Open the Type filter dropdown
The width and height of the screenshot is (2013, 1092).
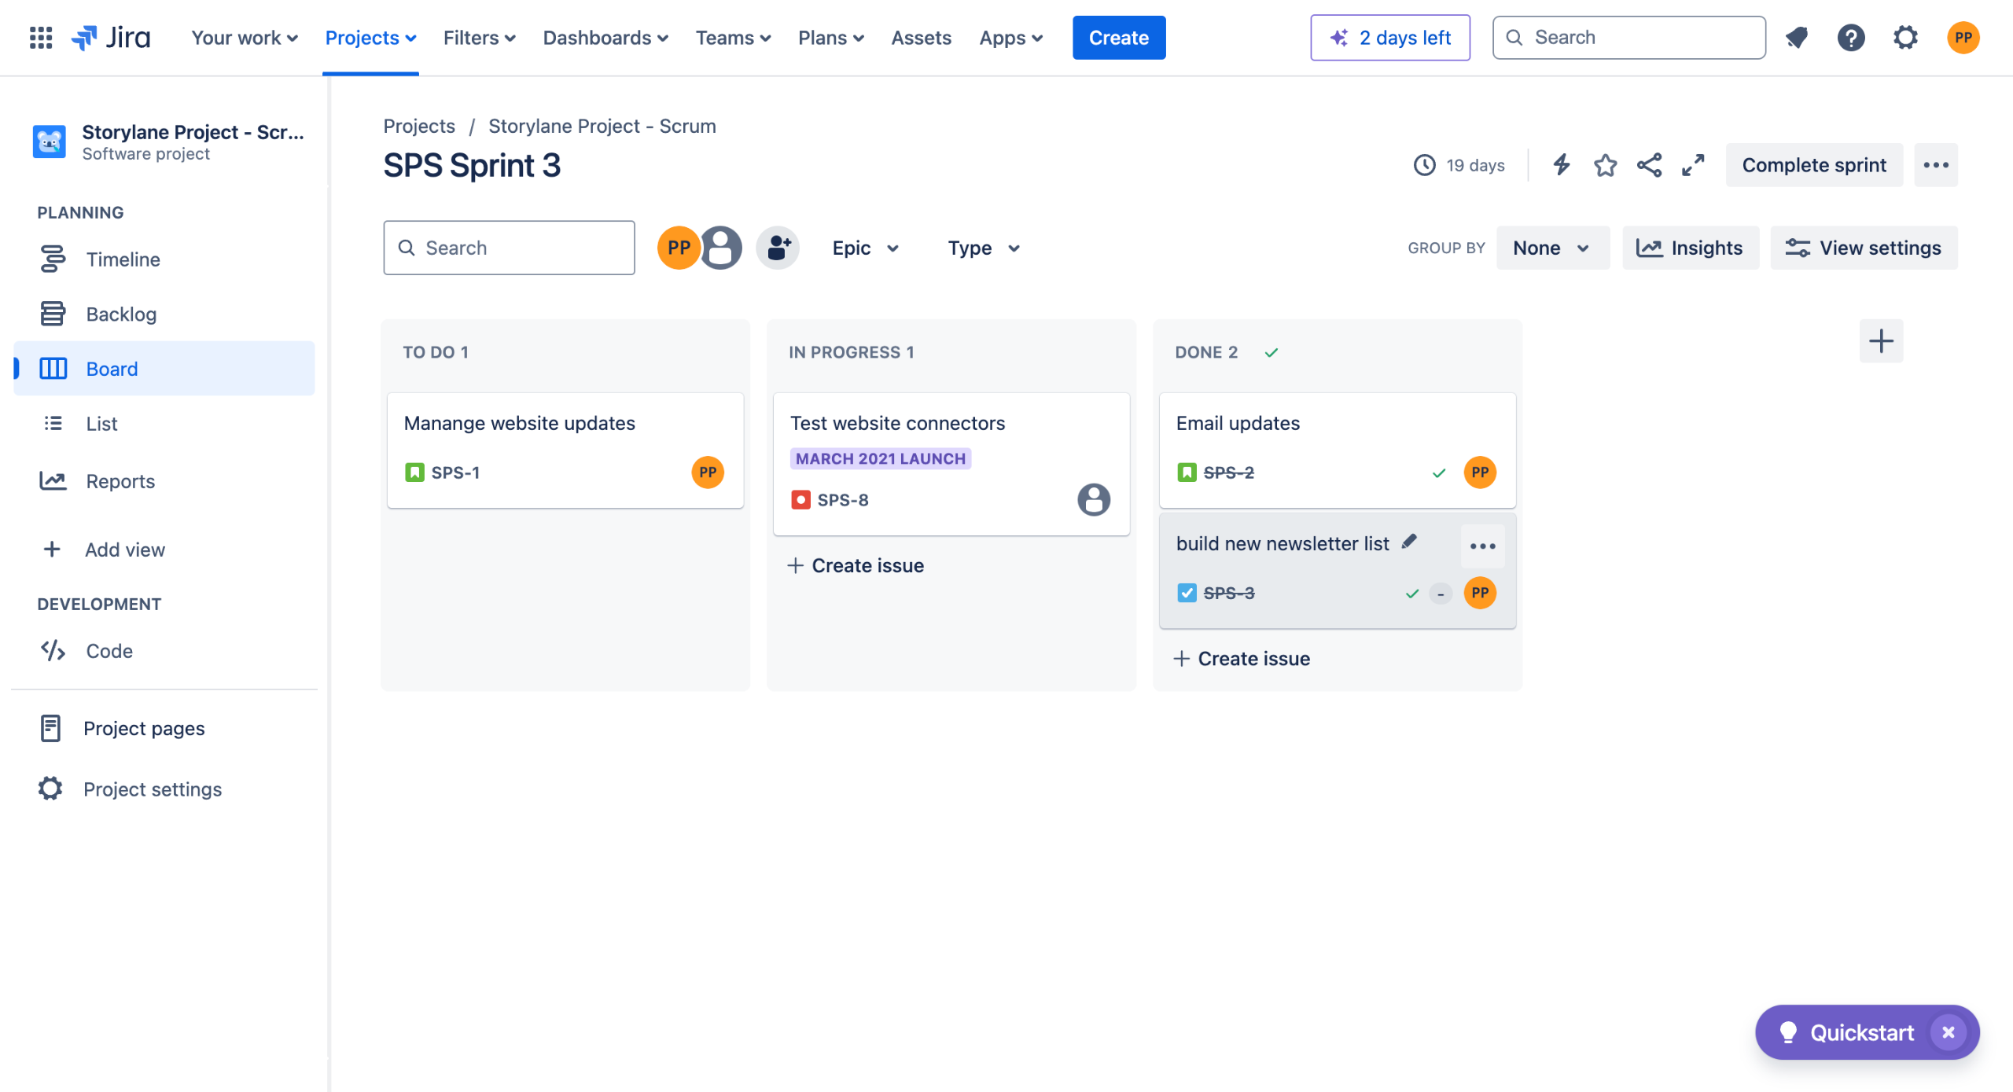coord(983,248)
